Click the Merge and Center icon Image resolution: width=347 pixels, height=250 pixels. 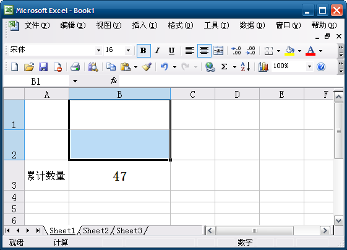[x=218, y=51]
